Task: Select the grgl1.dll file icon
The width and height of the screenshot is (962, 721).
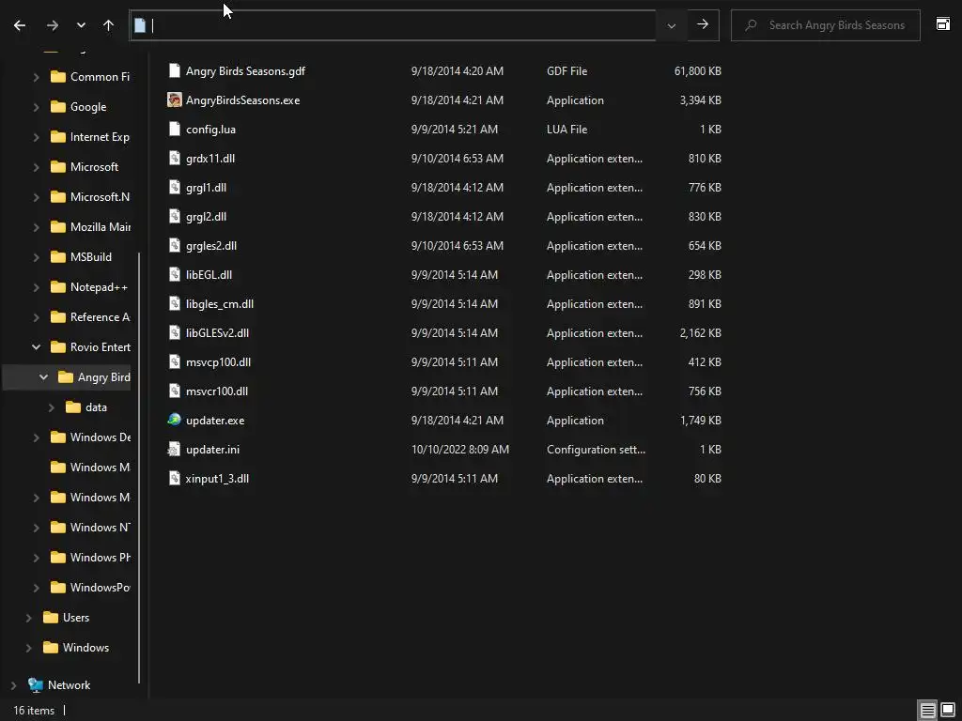Action: click(175, 188)
